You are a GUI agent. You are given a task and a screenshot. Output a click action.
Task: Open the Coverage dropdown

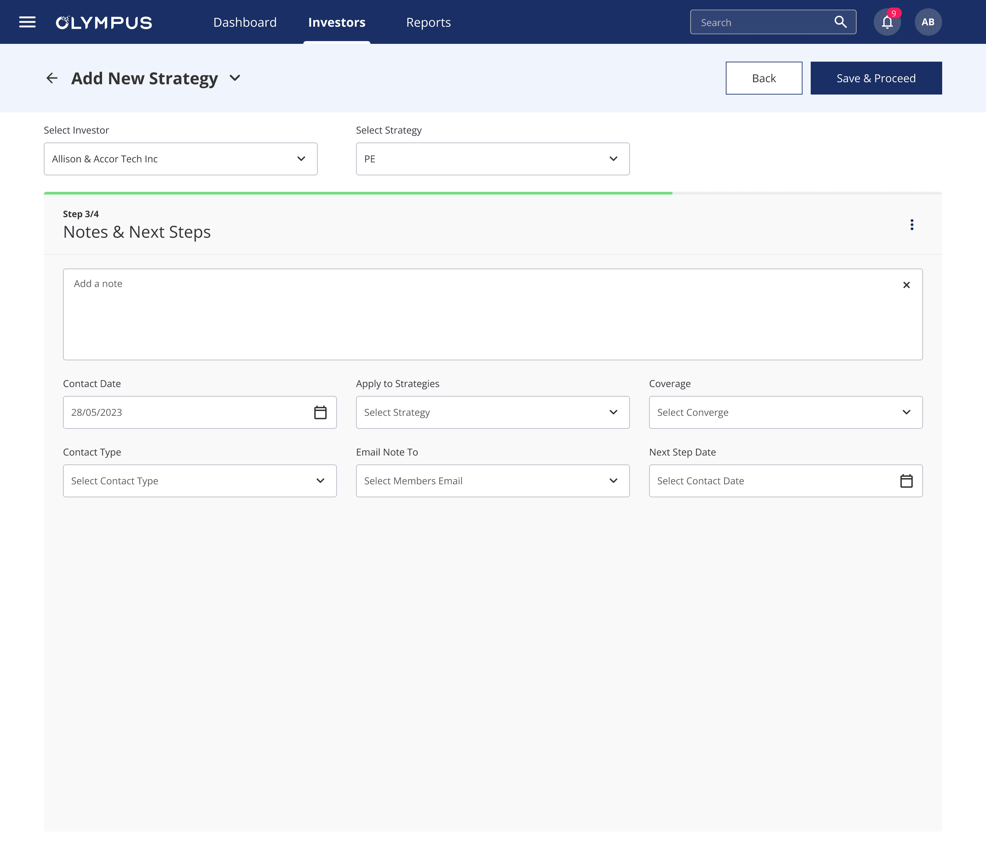pos(785,412)
